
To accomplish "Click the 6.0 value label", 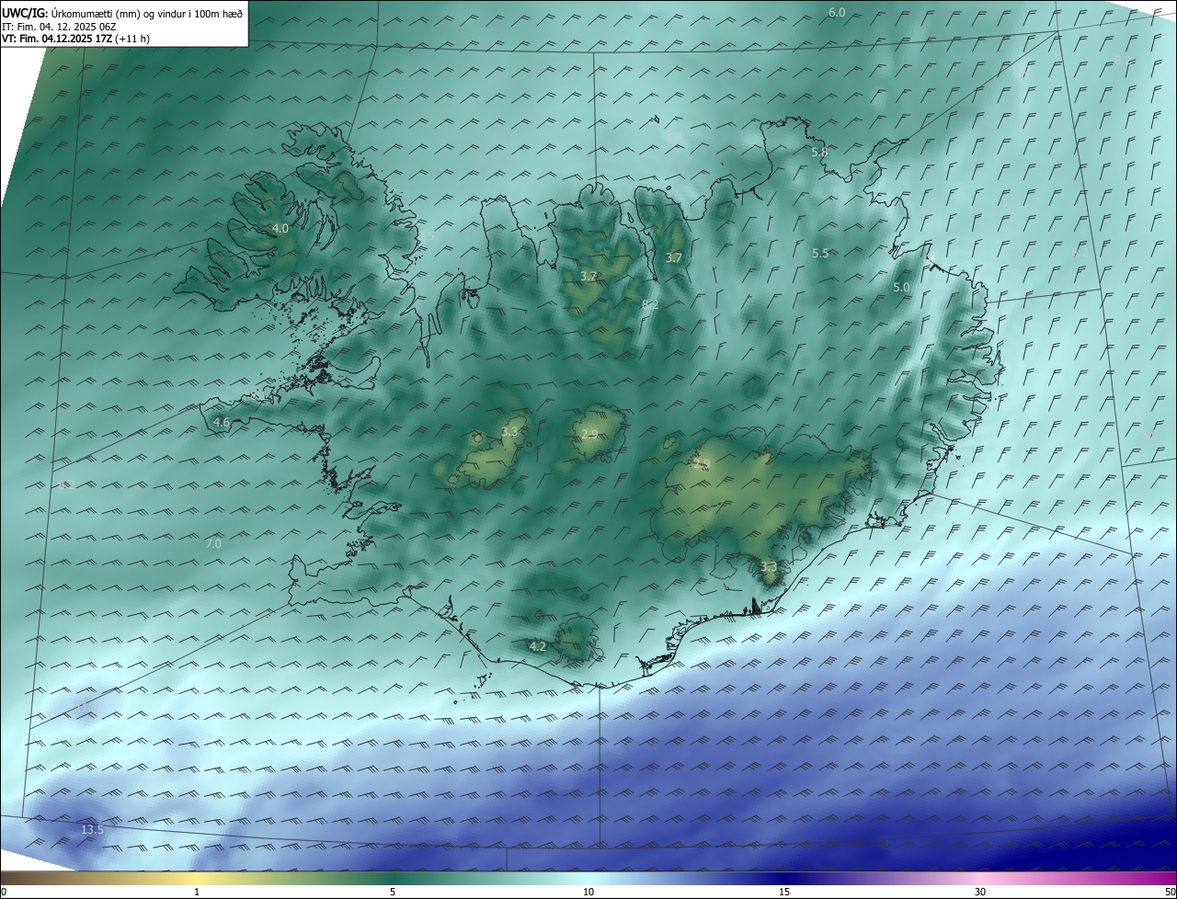I will click(x=837, y=12).
